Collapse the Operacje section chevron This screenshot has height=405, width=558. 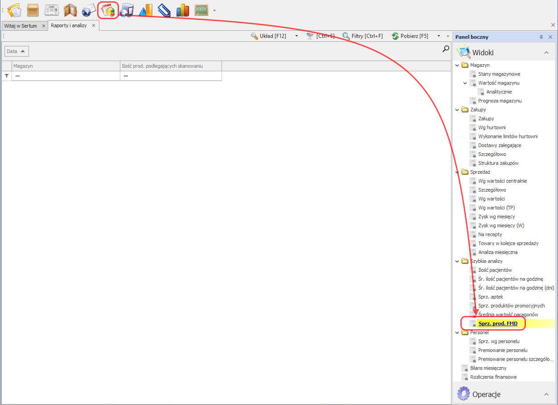tap(546, 394)
